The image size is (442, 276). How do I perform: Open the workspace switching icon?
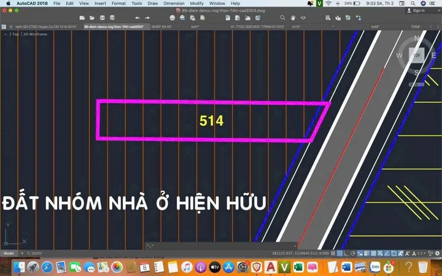(x=430, y=253)
